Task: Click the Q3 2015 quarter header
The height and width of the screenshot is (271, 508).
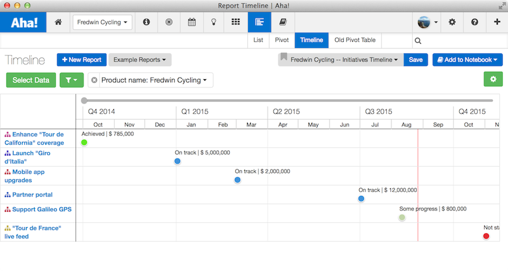Action: (x=378, y=112)
